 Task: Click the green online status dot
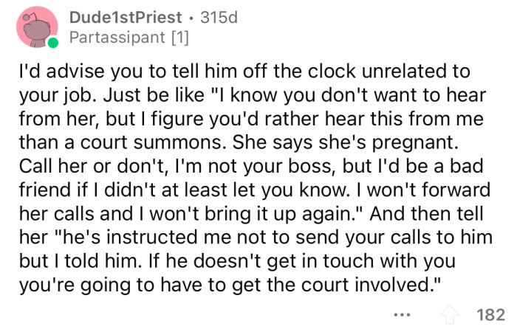click(x=52, y=44)
